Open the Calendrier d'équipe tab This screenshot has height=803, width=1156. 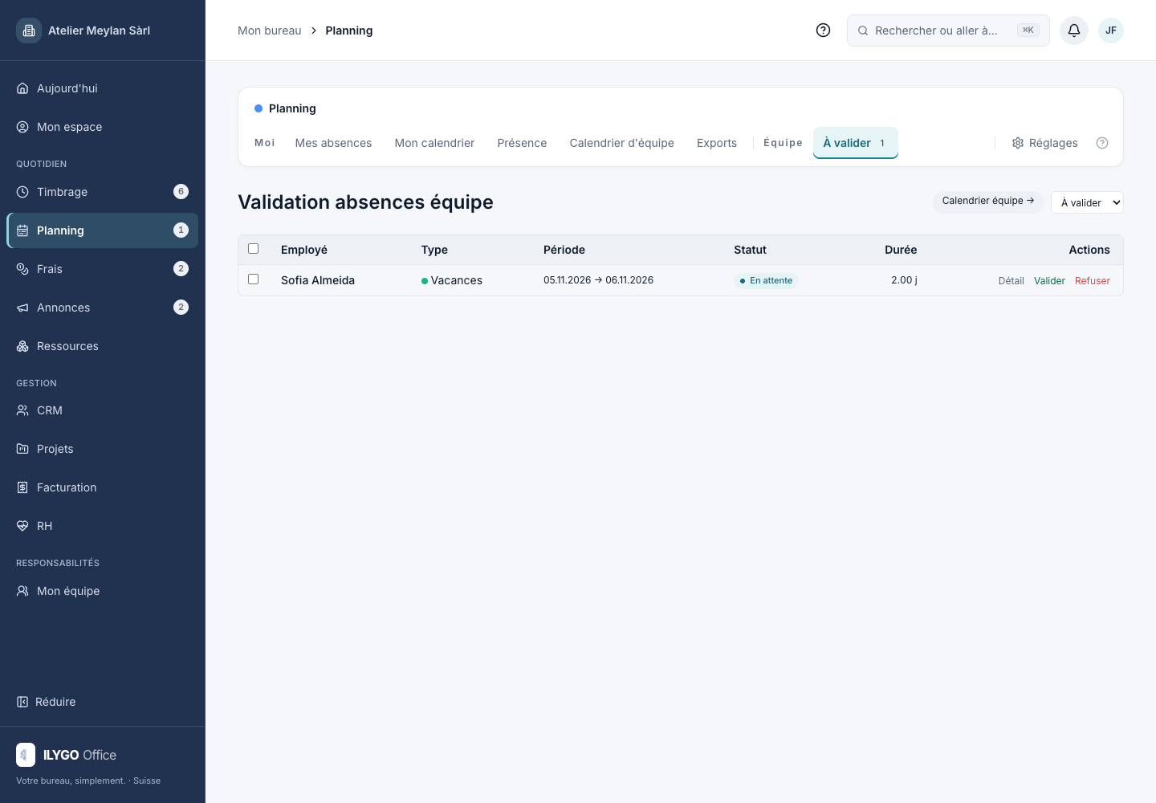coord(622,143)
